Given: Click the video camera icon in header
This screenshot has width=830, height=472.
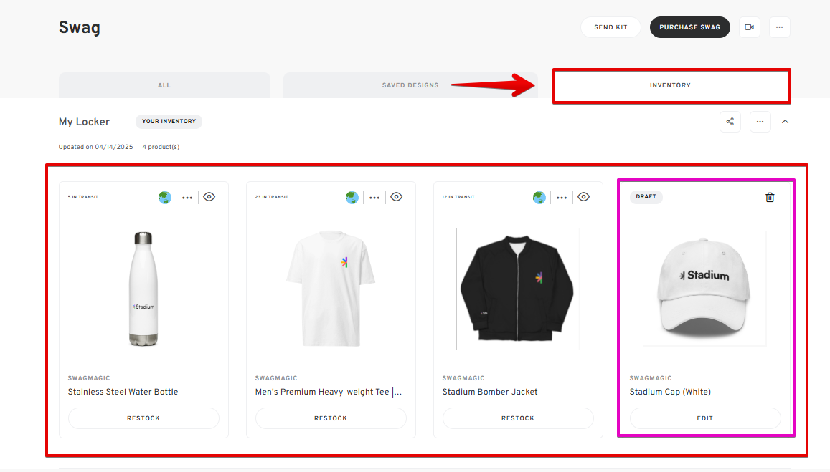Looking at the screenshot, I should point(749,27).
